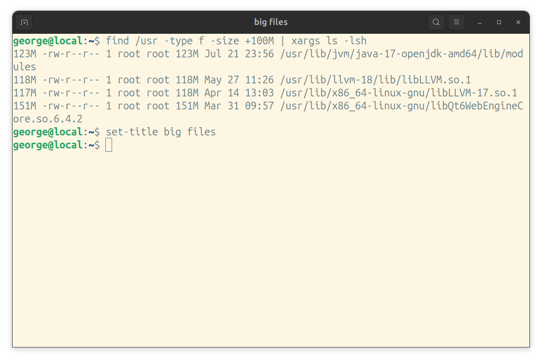Click the blinking cursor at the empty prompt
Image resolution: width=542 pixels, height=361 pixels.
pyautogui.click(x=108, y=145)
